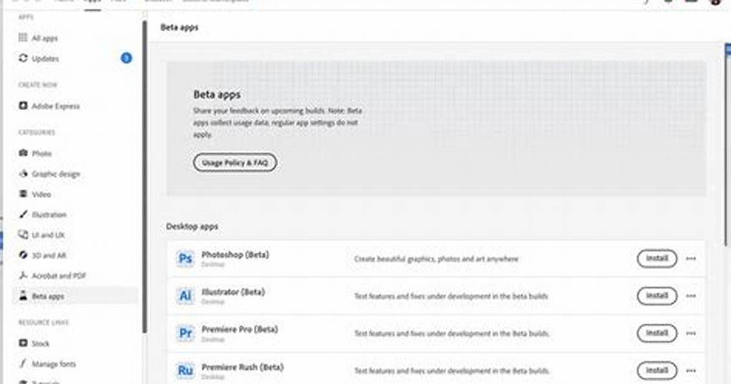This screenshot has width=731, height=384.
Task: Install Premiere Rush (Beta)
Action: point(657,371)
